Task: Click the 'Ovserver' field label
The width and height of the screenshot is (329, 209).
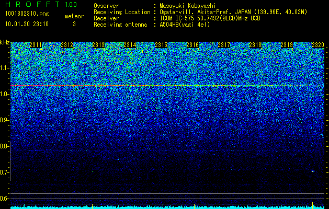Action: [106, 6]
